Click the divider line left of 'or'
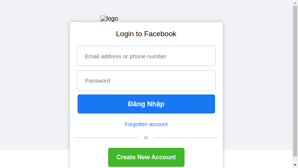The image size is (298, 168). tap(106, 138)
